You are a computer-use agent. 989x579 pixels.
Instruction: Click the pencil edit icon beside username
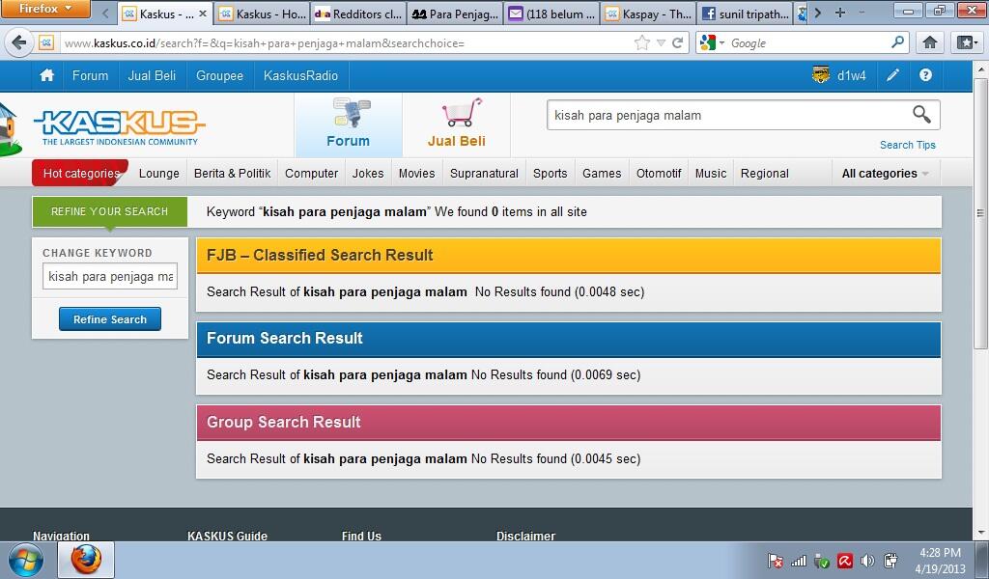(893, 75)
